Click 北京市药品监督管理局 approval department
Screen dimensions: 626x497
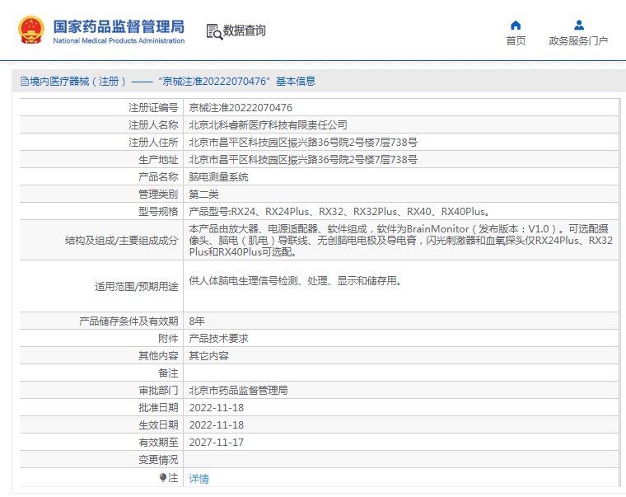(x=238, y=391)
